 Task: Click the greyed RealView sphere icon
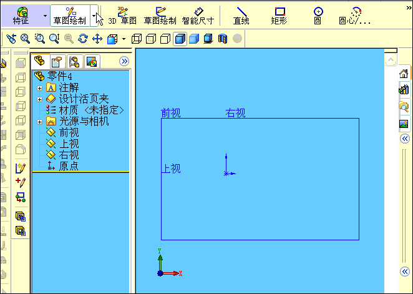click(237, 39)
